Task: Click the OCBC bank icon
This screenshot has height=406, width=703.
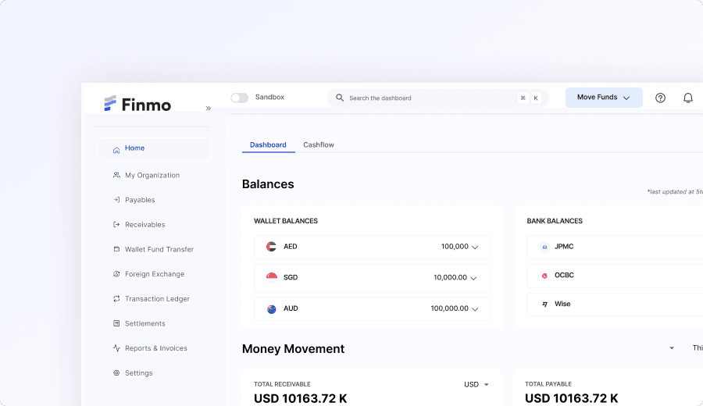Action: coord(544,275)
